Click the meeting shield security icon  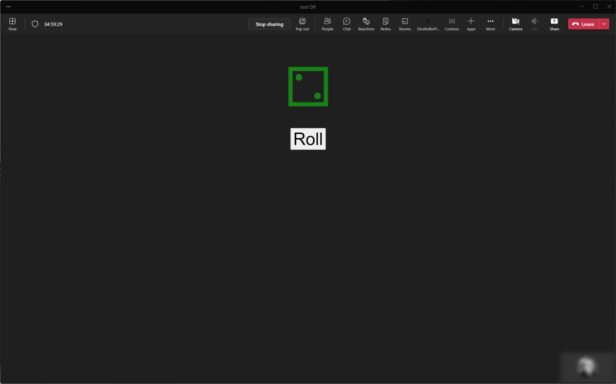[35, 24]
